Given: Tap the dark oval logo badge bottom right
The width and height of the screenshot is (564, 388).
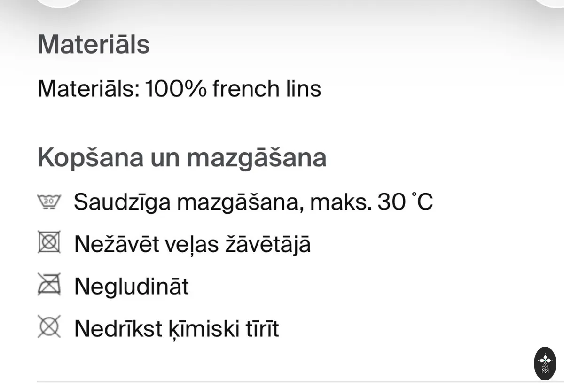Looking at the screenshot, I should point(545,363).
